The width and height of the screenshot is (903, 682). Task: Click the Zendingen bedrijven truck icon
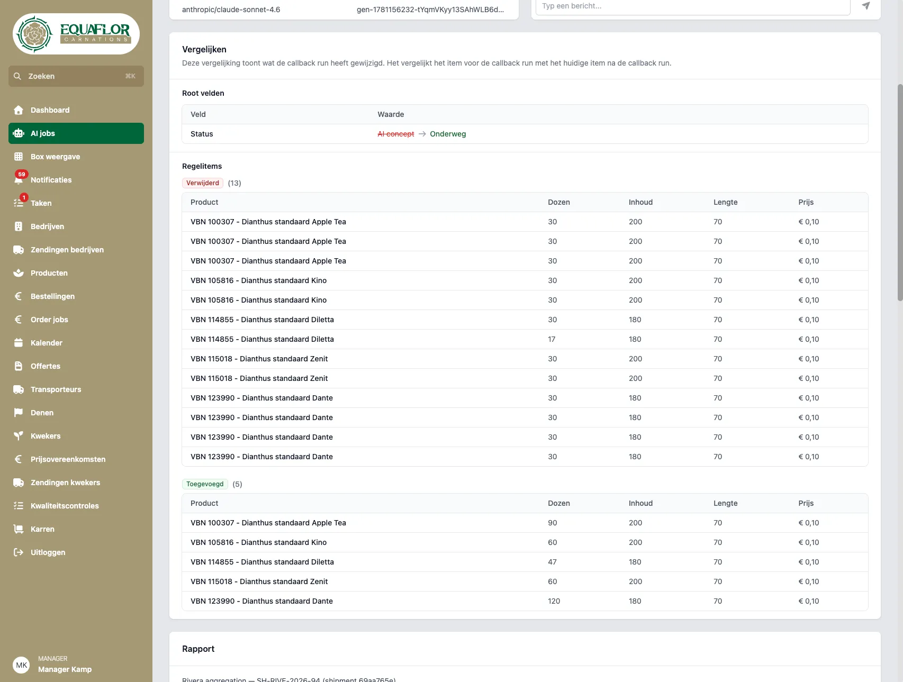(19, 250)
